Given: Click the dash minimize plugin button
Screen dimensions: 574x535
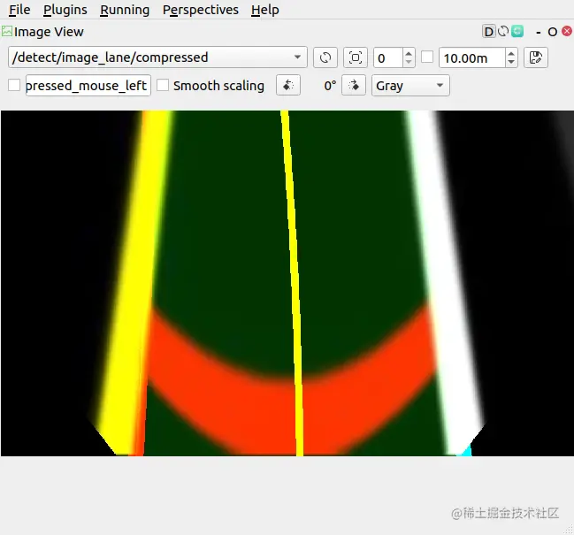Looking at the screenshot, I should [538, 32].
